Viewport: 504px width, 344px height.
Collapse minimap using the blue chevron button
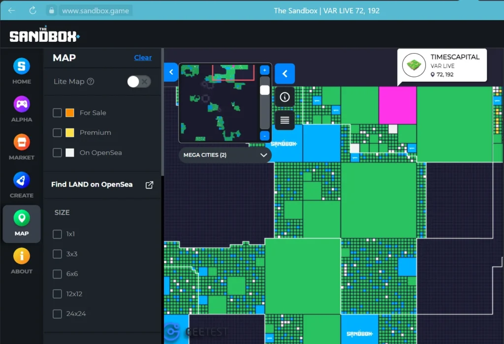point(285,74)
